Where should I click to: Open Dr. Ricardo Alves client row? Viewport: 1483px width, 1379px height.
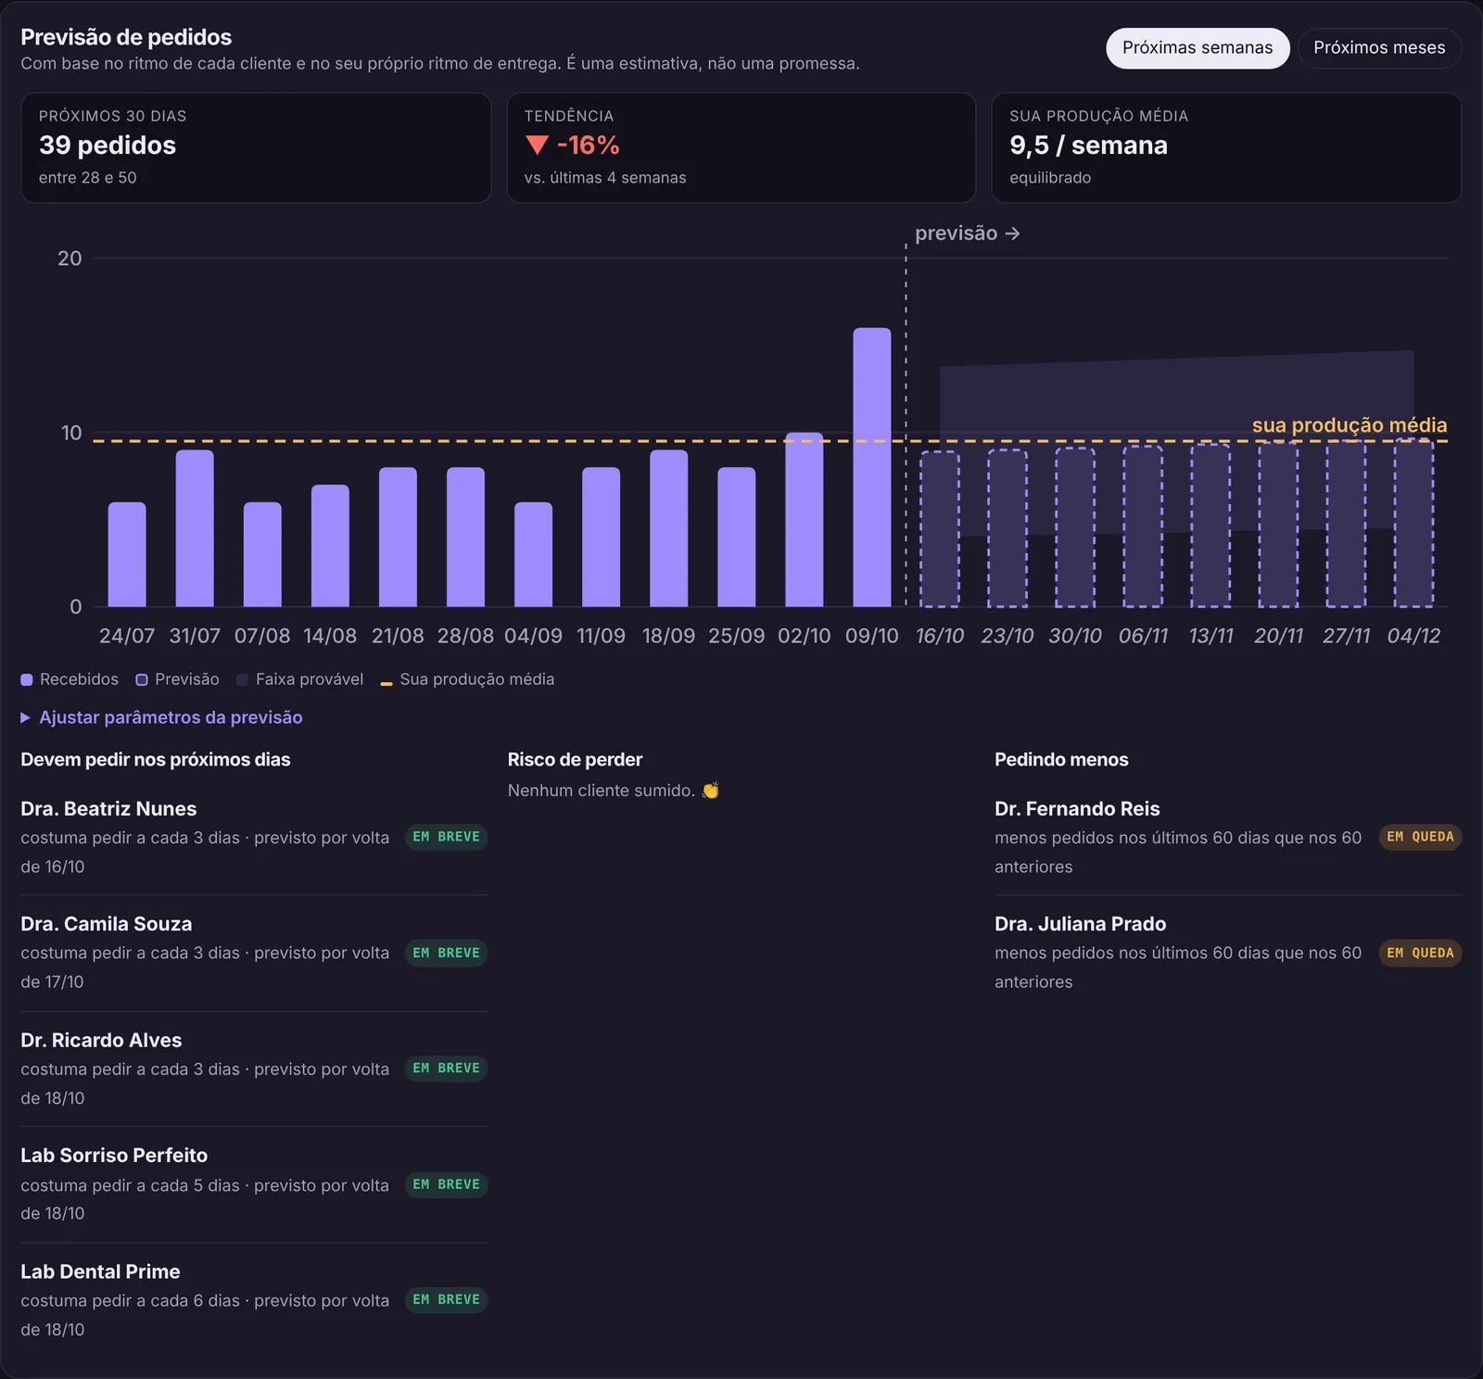[254, 1069]
